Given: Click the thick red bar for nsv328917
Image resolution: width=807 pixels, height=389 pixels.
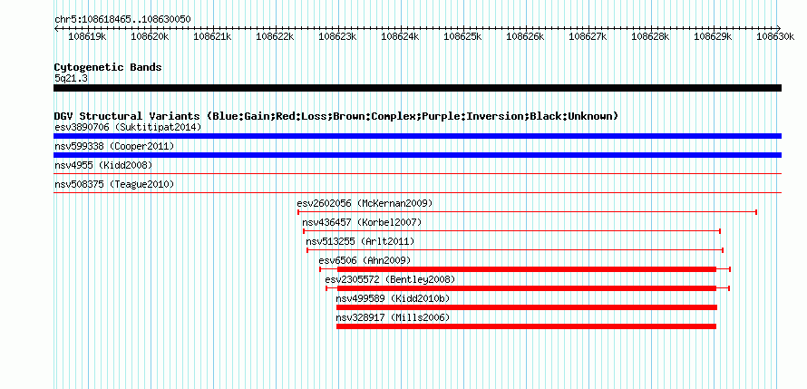Looking at the screenshot, I should 526,326.
